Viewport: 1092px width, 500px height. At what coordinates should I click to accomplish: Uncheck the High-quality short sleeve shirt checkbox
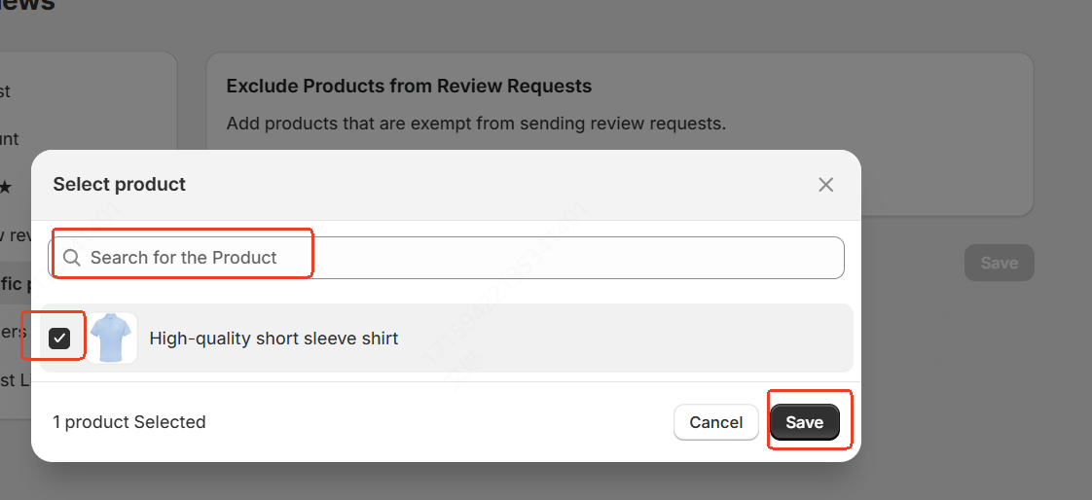[60, 339]
